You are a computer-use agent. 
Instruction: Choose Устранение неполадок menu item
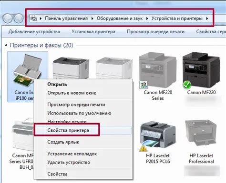coord(72,154)
